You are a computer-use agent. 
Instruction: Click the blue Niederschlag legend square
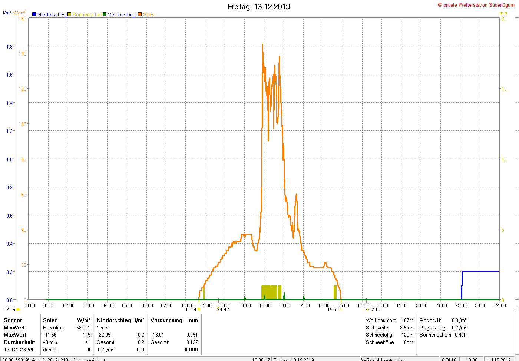(x=34, y=14)
